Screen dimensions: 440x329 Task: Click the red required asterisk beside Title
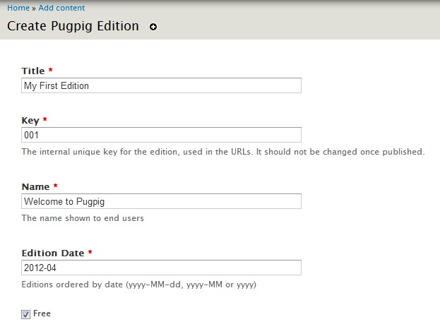pyautogui.click(x=51, y=70)
